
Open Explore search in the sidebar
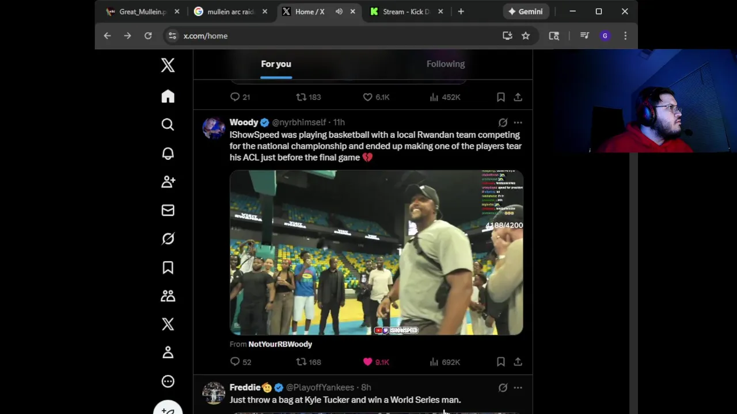pyautogui.click(x=168, y=124)
